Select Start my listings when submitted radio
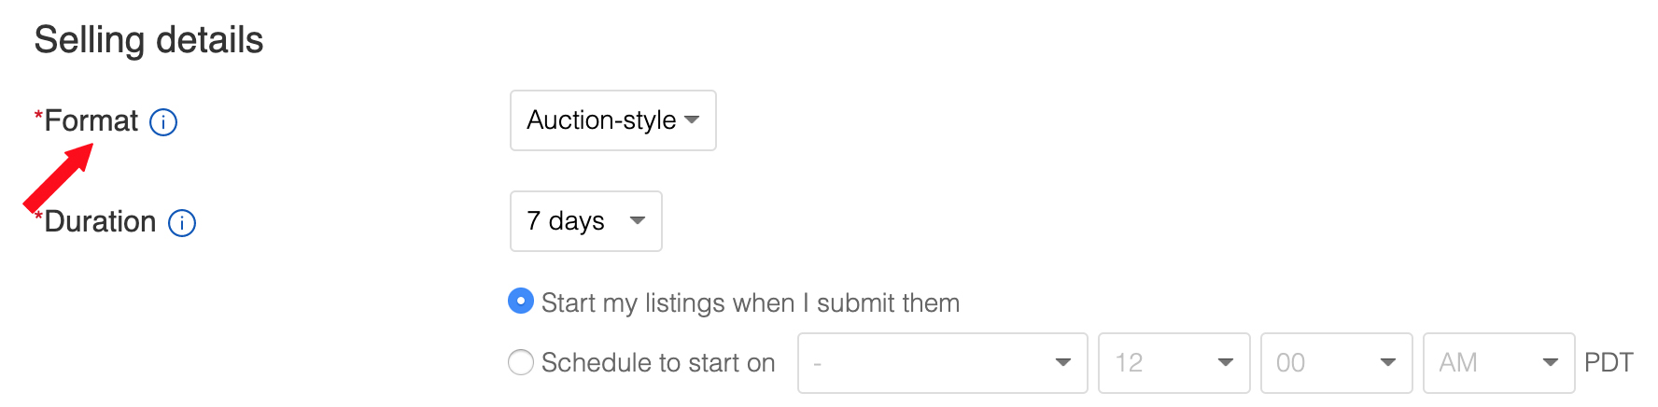The height and width of the screenshot is (407, 1658). [x=521, y=302]
